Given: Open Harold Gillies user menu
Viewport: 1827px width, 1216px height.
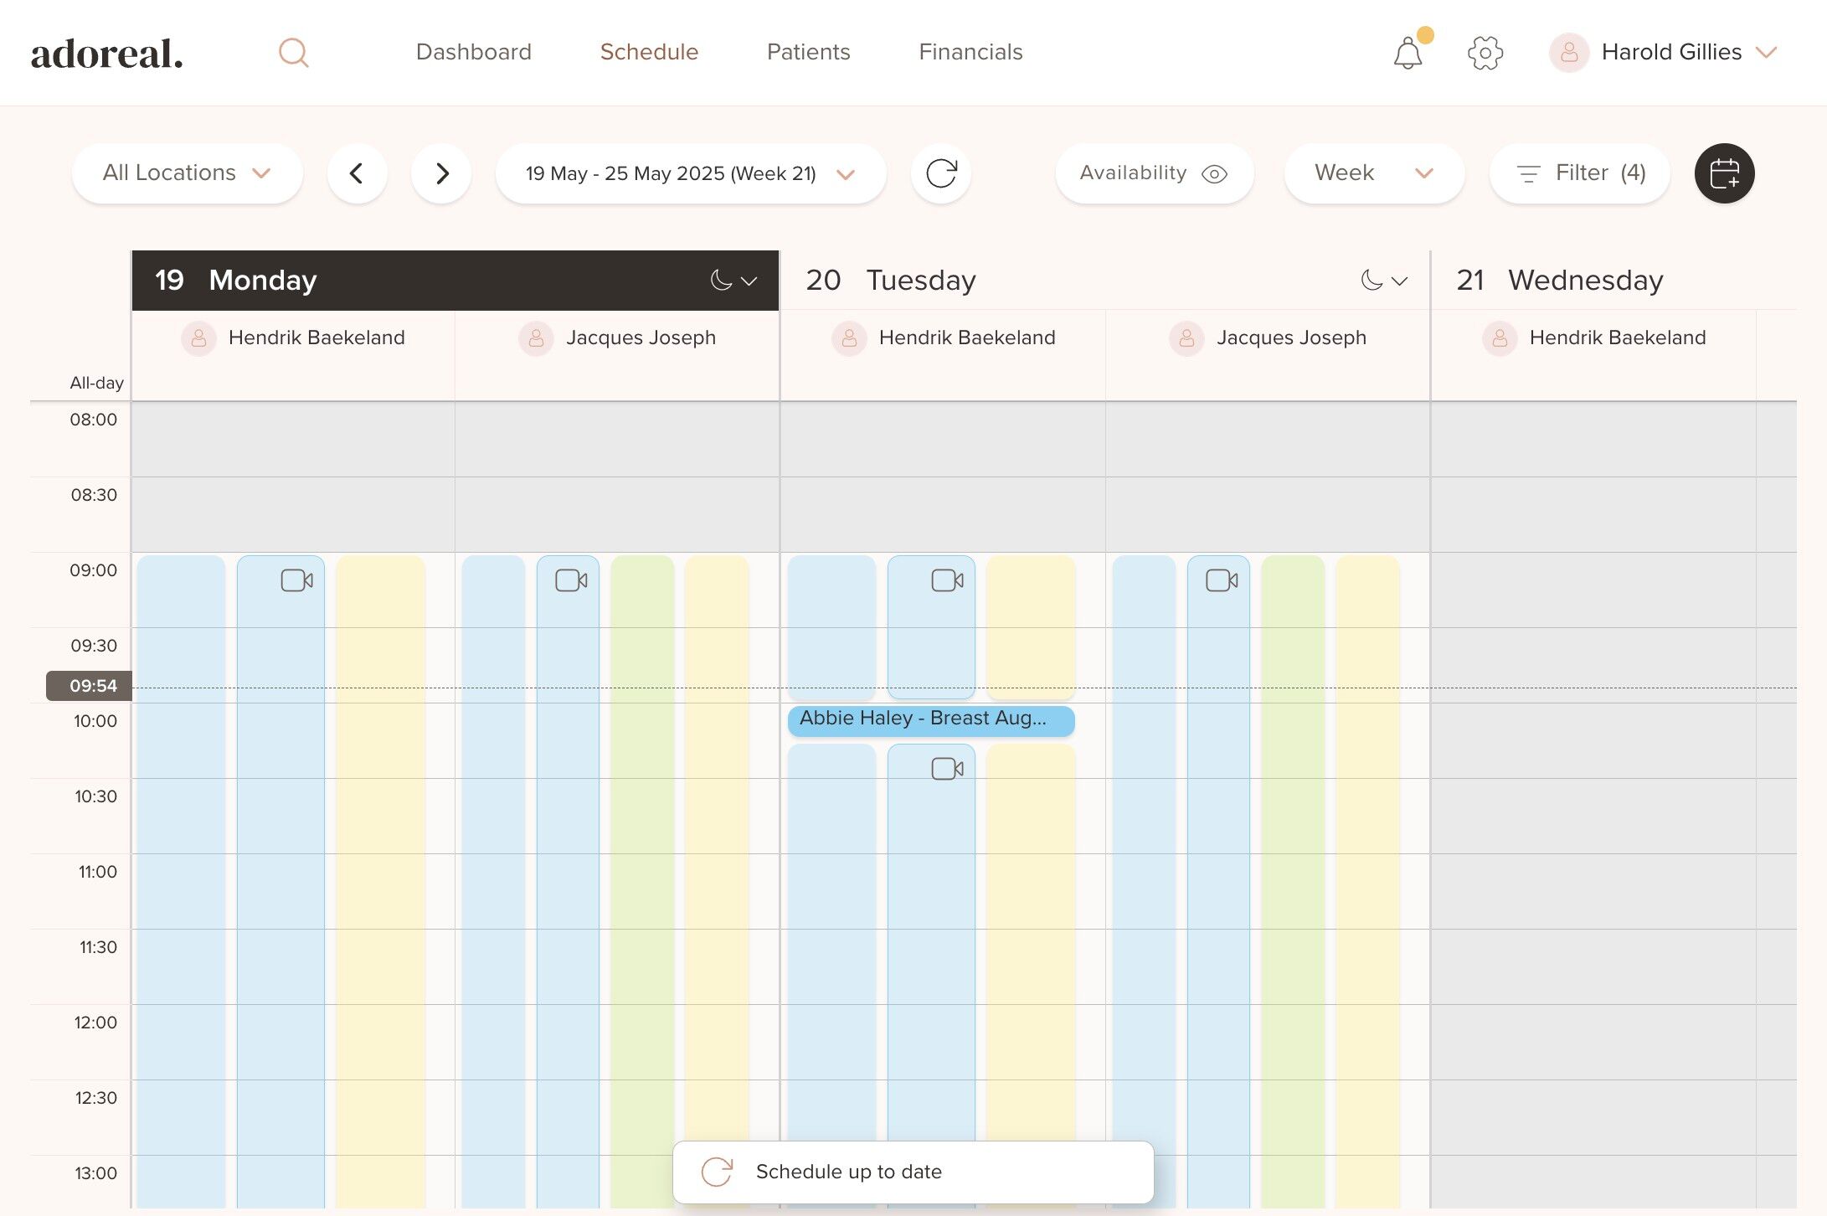Looking at the screenshot, I should pyautogui.click(x=1670, y=52).
